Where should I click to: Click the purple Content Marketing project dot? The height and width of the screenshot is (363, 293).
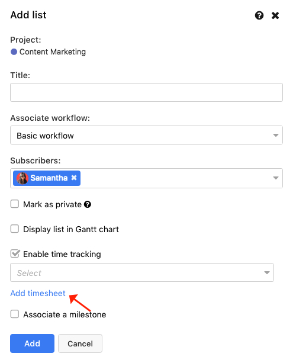click(14, 52)
